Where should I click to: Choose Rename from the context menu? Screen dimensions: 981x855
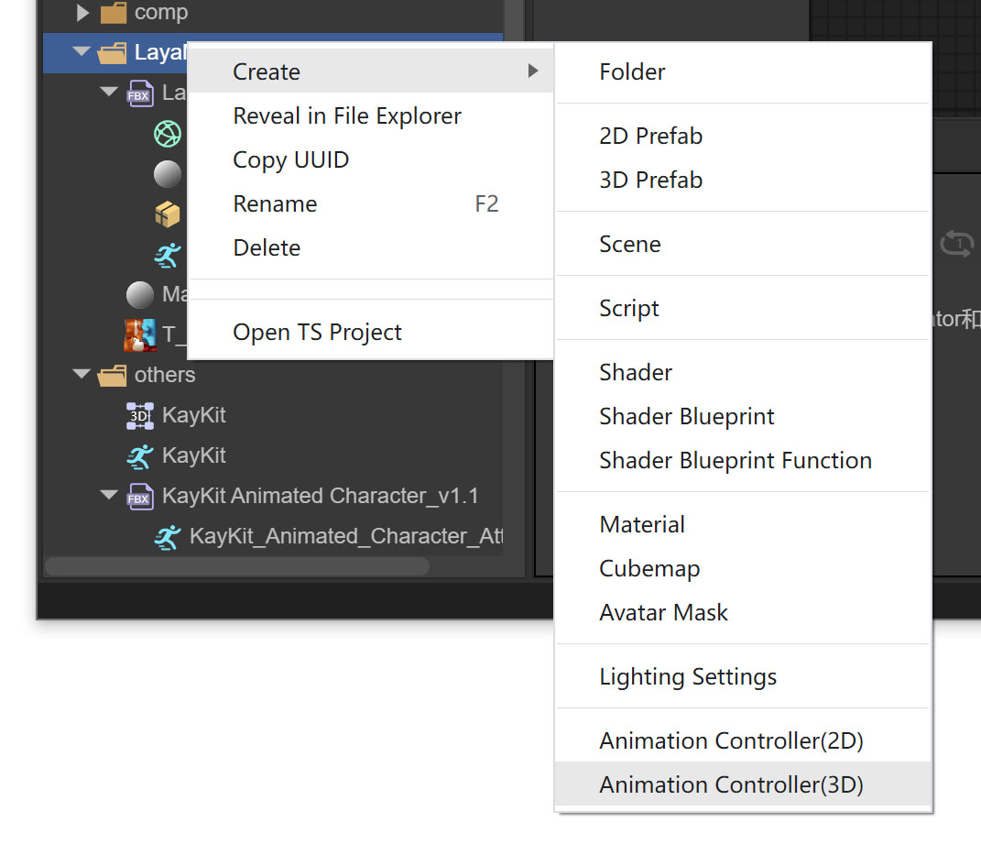tap(275, 204)
